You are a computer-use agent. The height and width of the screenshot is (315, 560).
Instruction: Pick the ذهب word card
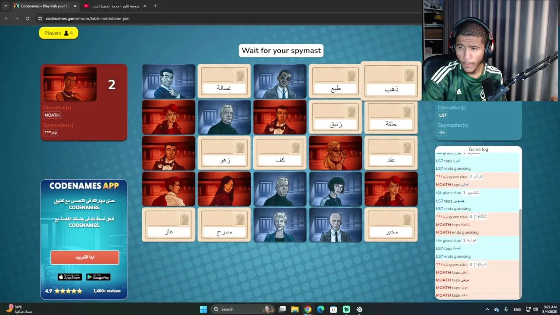coord(391,81)
